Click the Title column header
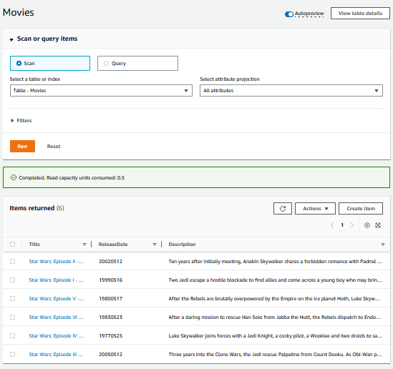 pos(34,244)
